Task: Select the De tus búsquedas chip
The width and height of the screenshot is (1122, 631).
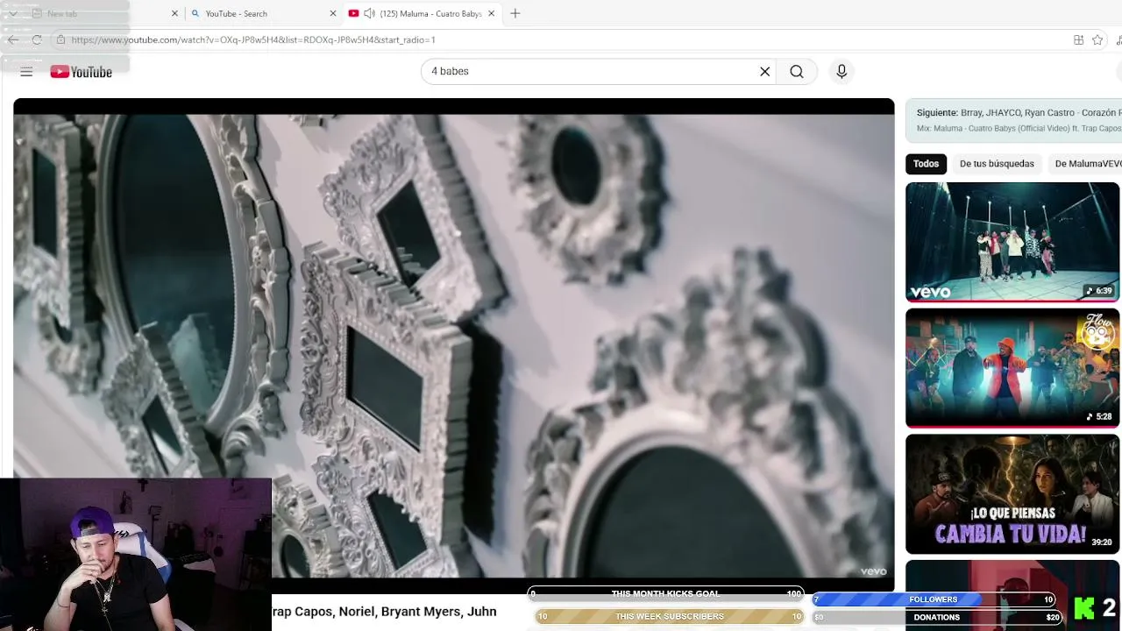Action: [x=997, y=164]
